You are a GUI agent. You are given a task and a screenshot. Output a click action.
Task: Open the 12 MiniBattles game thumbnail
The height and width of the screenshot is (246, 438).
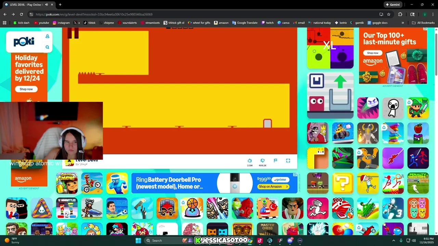click(67, 208)
